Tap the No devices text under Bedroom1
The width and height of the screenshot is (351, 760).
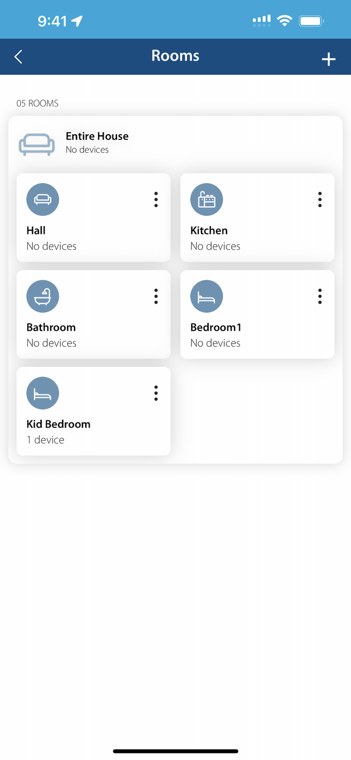pyautogui.click(x=215, y=343)
